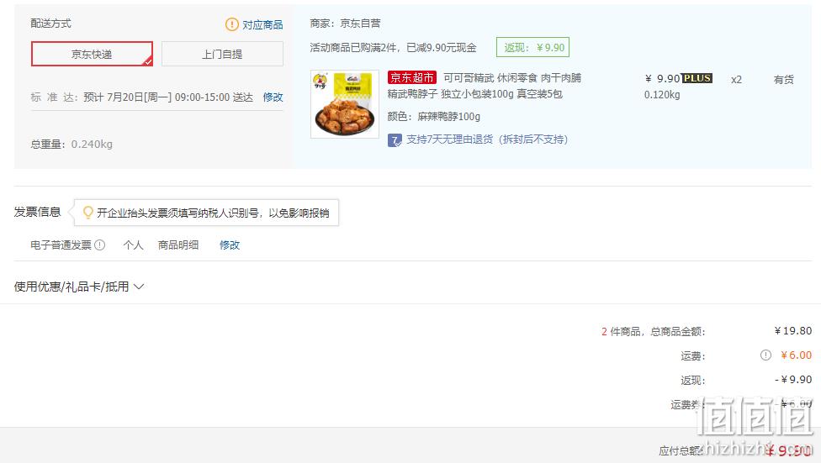Modify the delivery time via 修改
The image size is (821, 463).
point(273,97)
